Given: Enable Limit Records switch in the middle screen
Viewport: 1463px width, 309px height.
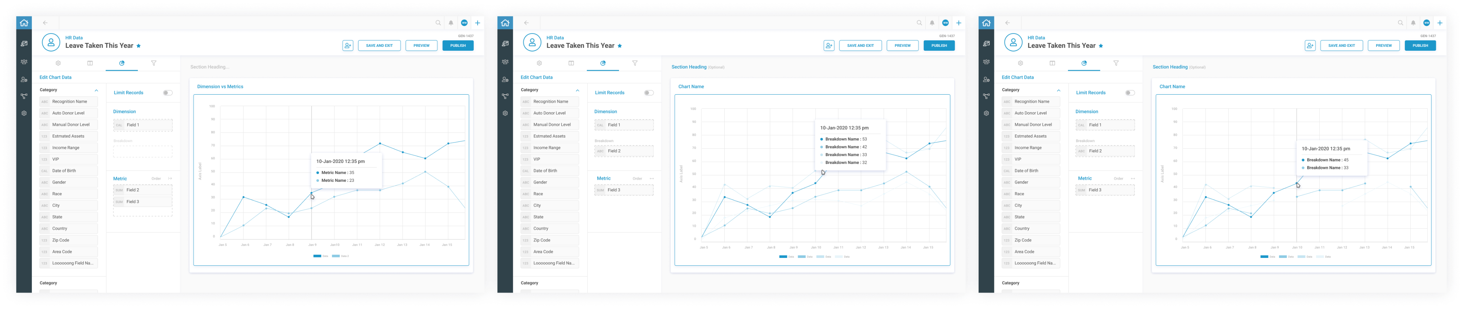Looking at the screenshot, I should point(649,93).
